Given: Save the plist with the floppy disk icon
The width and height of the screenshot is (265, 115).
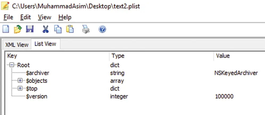Looking at the screenshot, I should pos(30,29).
